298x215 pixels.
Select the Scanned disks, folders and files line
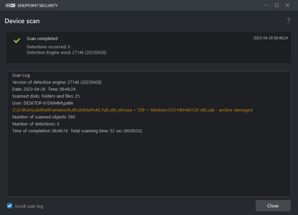click(46, 96)
